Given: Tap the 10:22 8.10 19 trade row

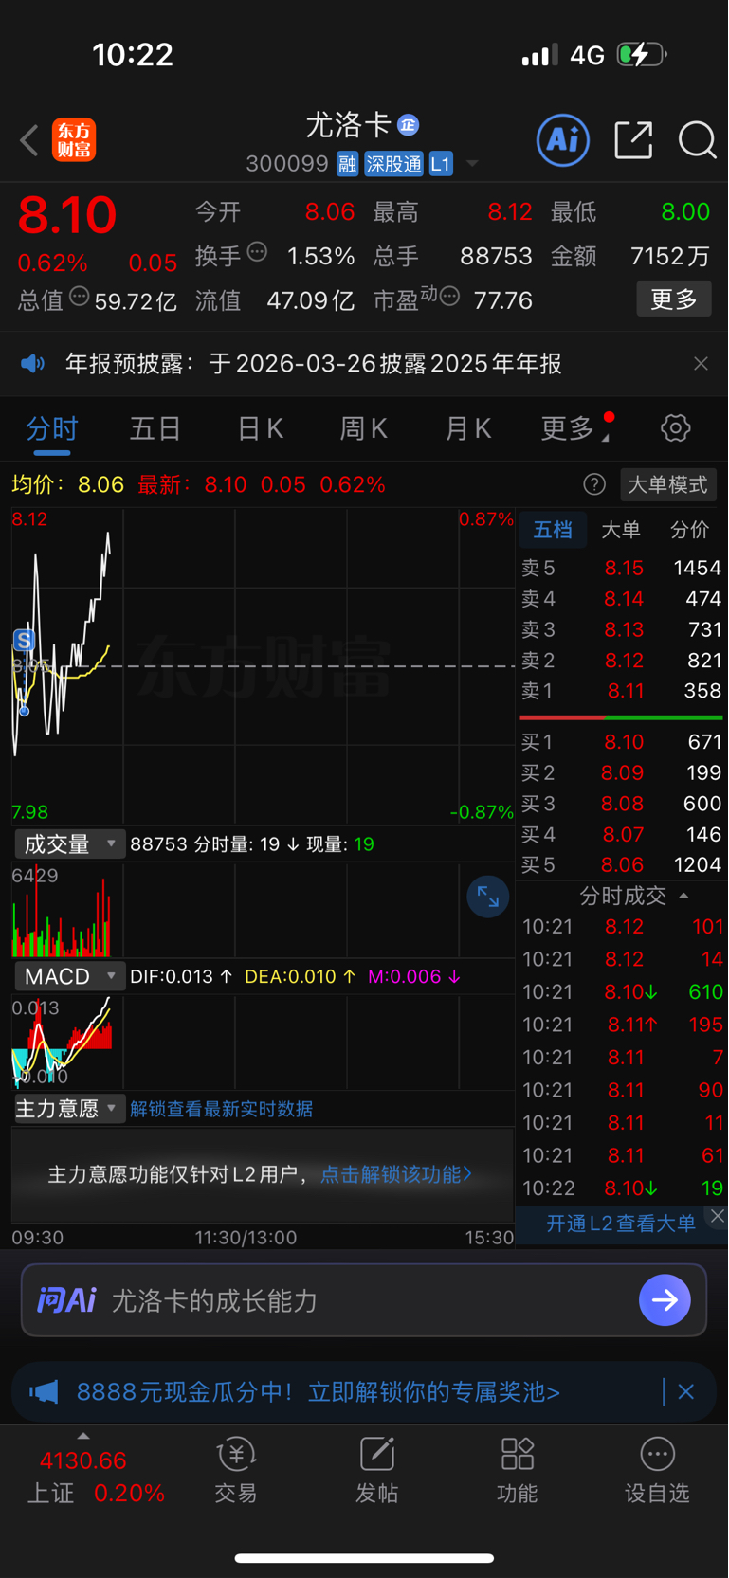Looking at the screenshot, I should [622, 1188].
